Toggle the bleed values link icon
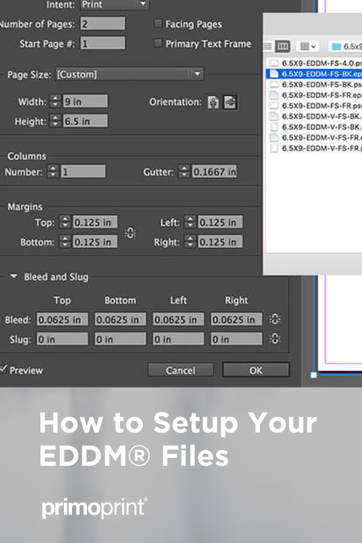362x543 pixels. tap(275, 319)
